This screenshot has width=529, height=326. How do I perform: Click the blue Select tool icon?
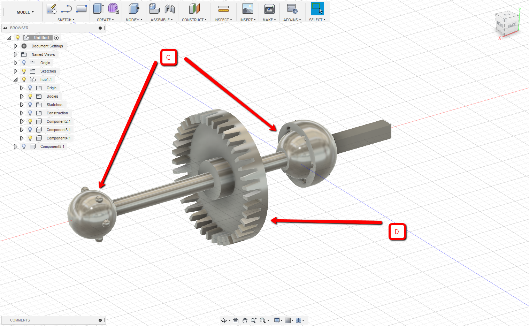(x=317, y=9)
